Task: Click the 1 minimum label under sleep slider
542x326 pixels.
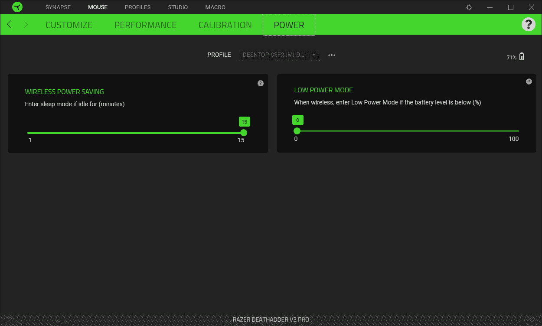Action: point(30,140)
